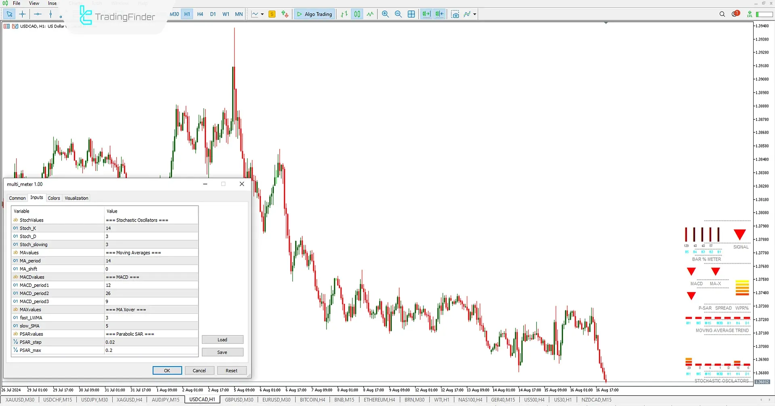
Task: Click the deposit/withdraw funds arrows icon
Action: tap(285, 14)
